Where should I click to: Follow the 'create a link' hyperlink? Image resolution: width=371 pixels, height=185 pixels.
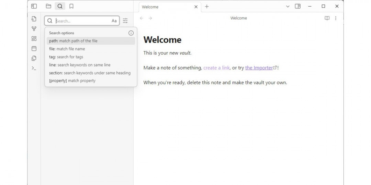coord(216,68)
